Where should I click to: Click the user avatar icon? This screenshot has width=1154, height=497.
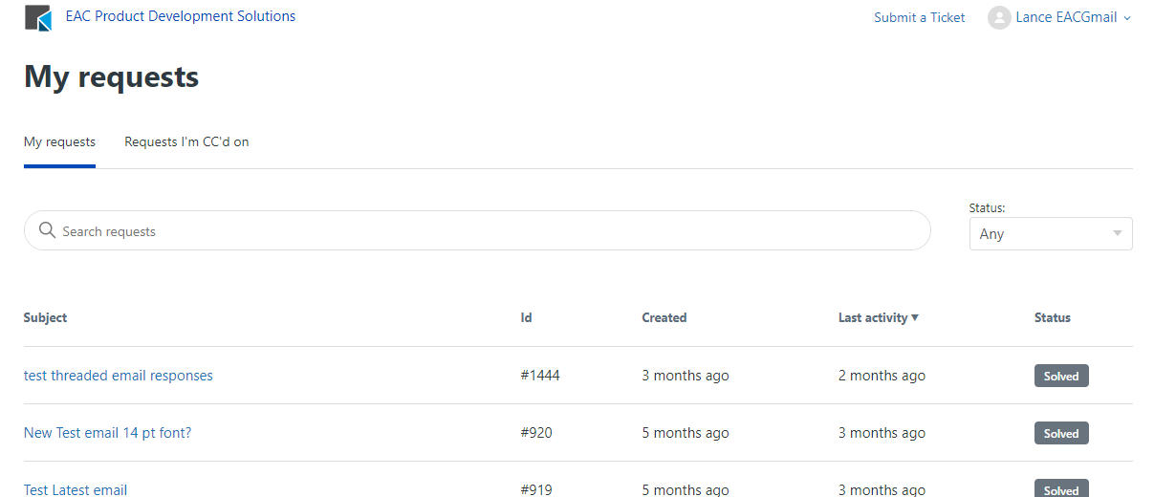click(999, 17)
